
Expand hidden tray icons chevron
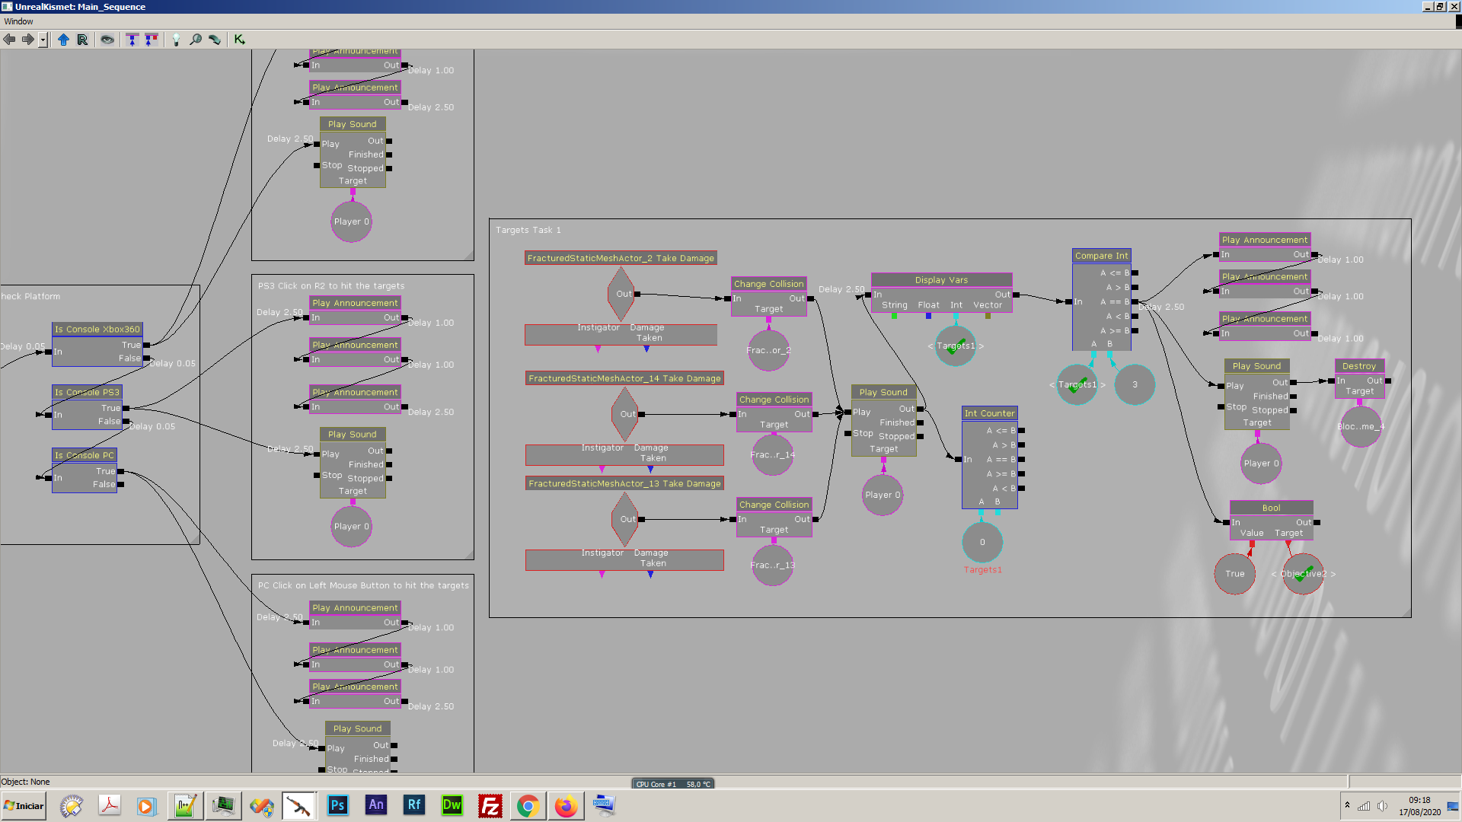(1347, 805)
